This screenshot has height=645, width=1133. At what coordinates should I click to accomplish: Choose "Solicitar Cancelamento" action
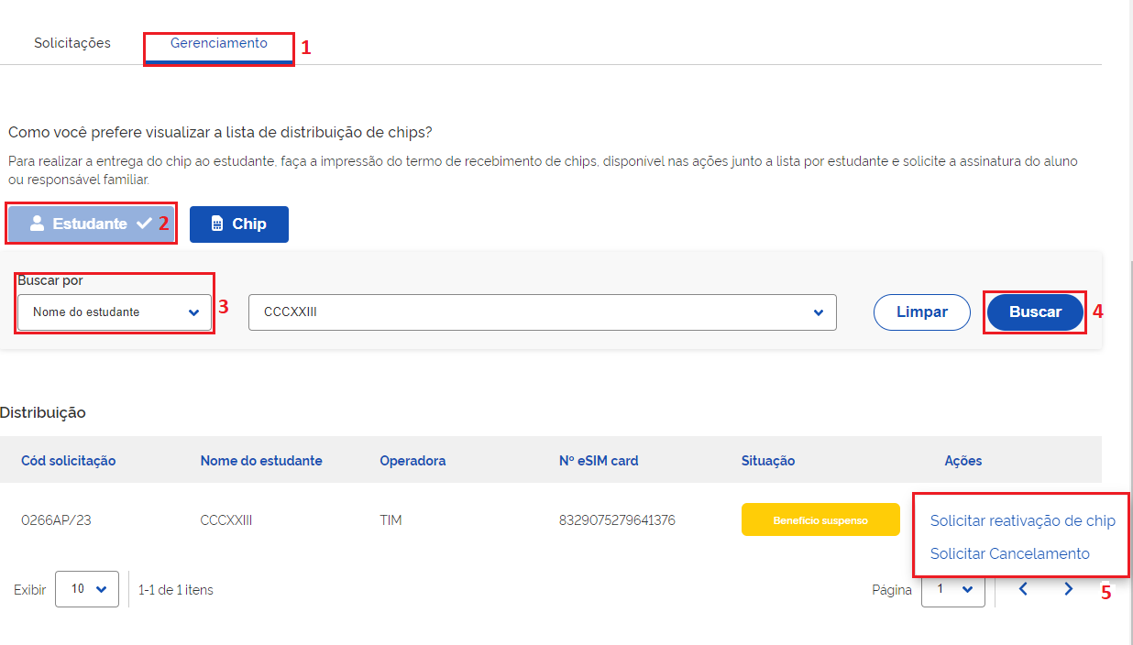(x=1009, y=553)
